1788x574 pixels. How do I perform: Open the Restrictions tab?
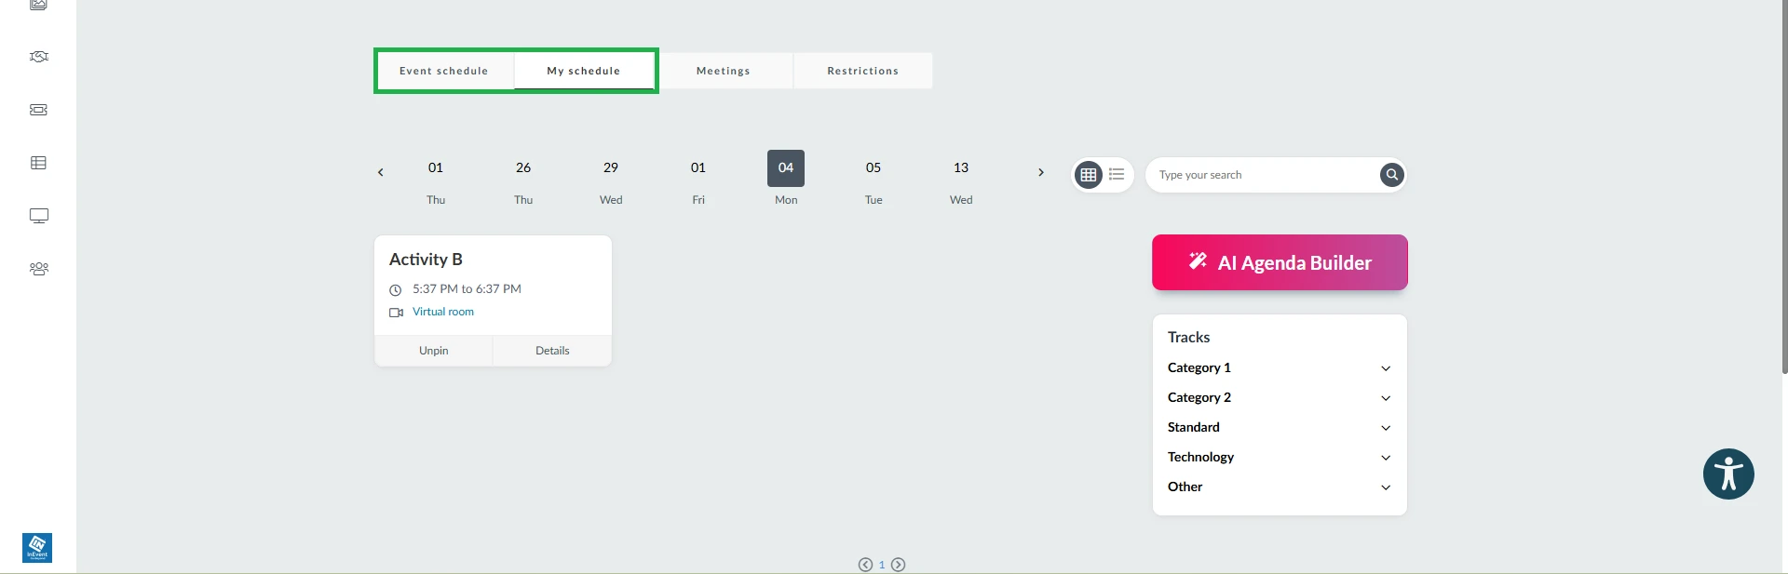tap(863, 71)
